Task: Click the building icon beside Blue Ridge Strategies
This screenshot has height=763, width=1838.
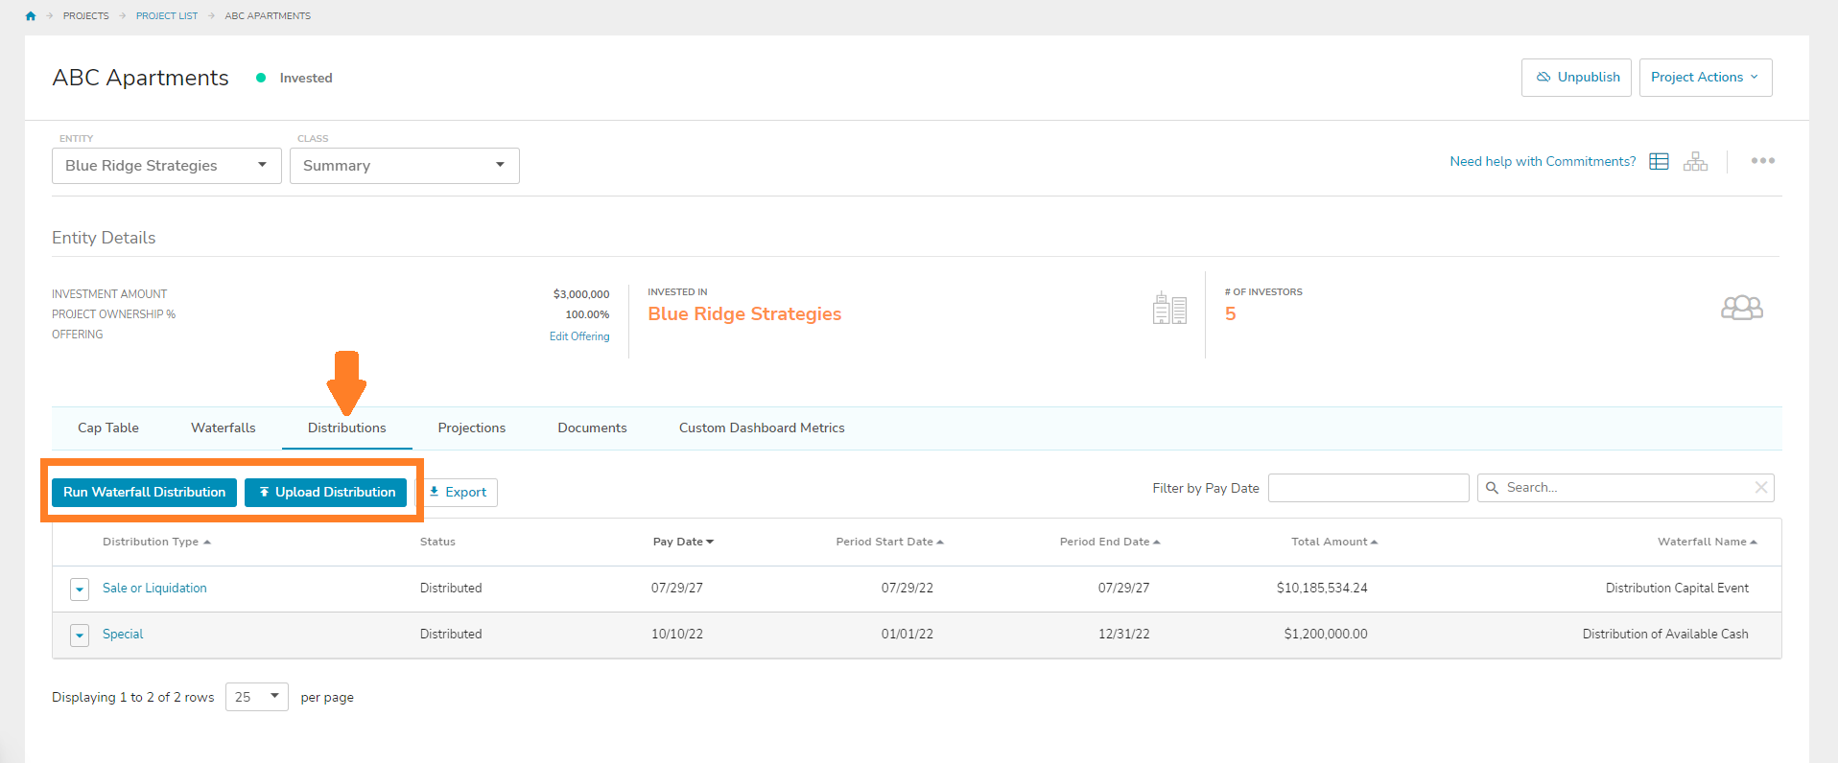Action: pos(1169,309)
